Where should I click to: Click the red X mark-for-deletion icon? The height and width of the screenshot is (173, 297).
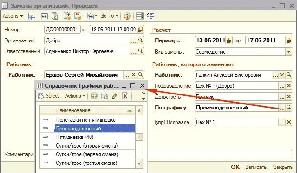125,96
